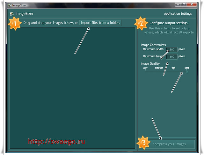
Task: Open Application Settings
Action: [x=178, y=14]
